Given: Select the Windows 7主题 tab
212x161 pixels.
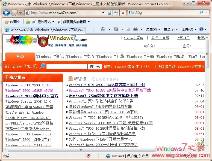Looking at the screenshot, I should pos(140,56).
